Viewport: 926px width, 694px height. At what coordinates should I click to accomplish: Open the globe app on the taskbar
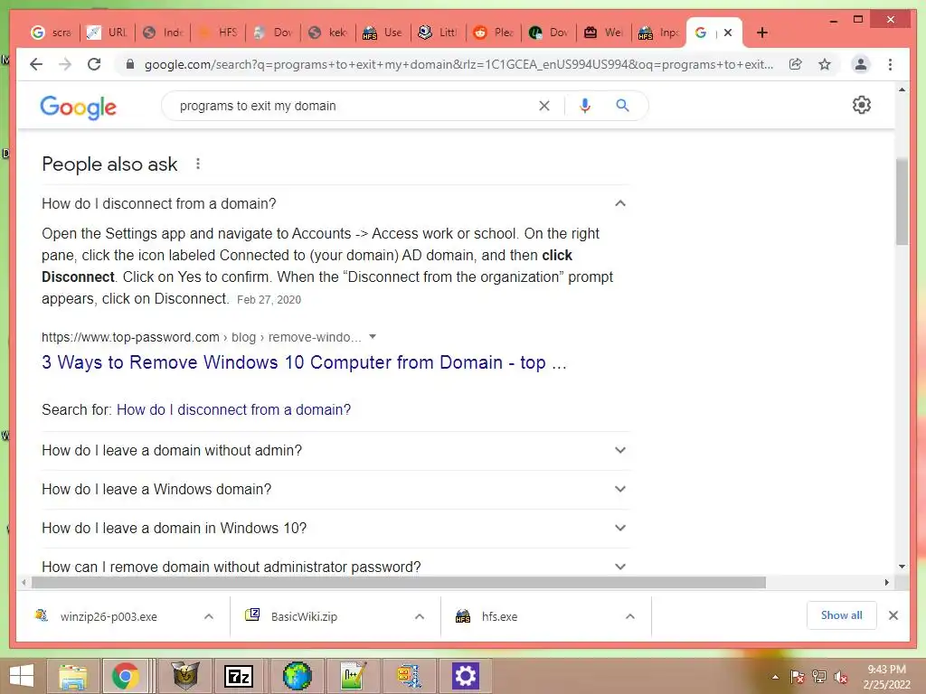(x=297, y=676)
